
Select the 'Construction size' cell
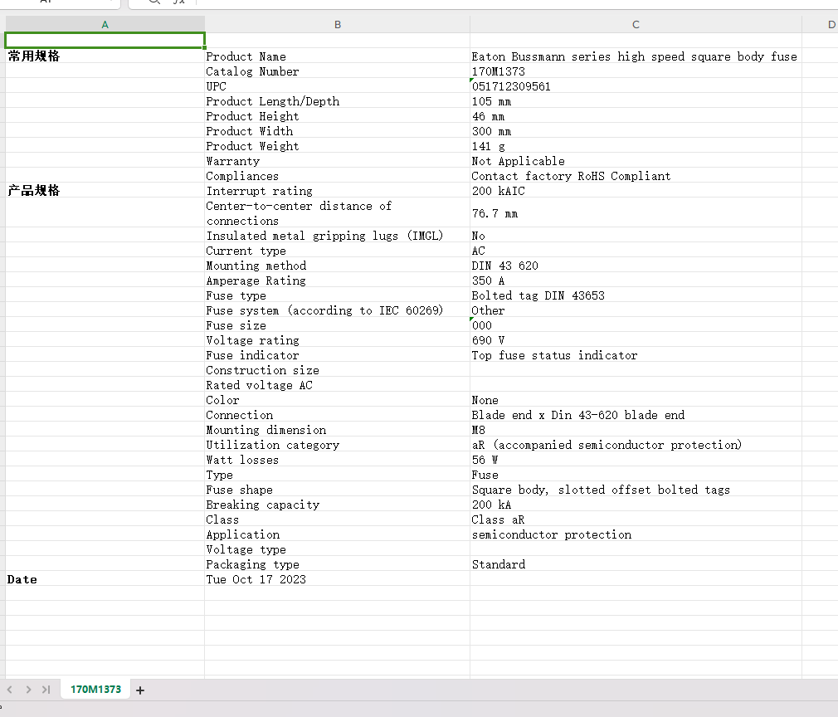[337, 370]
